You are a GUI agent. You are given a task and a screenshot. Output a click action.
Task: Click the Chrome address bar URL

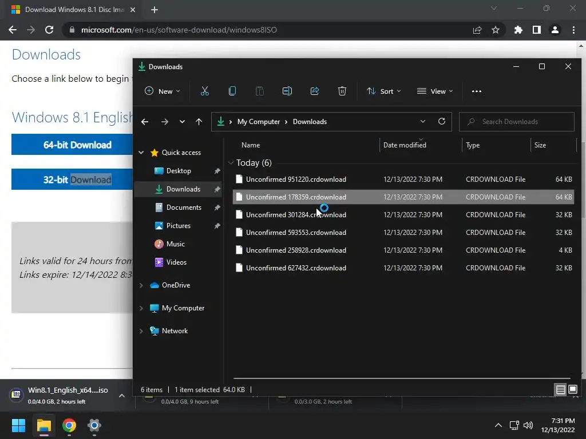tap(179, 30)
